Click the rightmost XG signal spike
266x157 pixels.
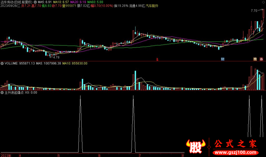pos(261,116)
